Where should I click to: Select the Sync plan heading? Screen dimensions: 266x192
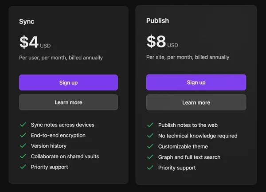click(27, 21)
